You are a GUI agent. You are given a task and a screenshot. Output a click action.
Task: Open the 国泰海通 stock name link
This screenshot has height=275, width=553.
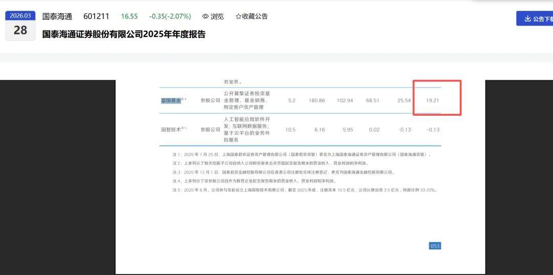click(x=57, y=16)
